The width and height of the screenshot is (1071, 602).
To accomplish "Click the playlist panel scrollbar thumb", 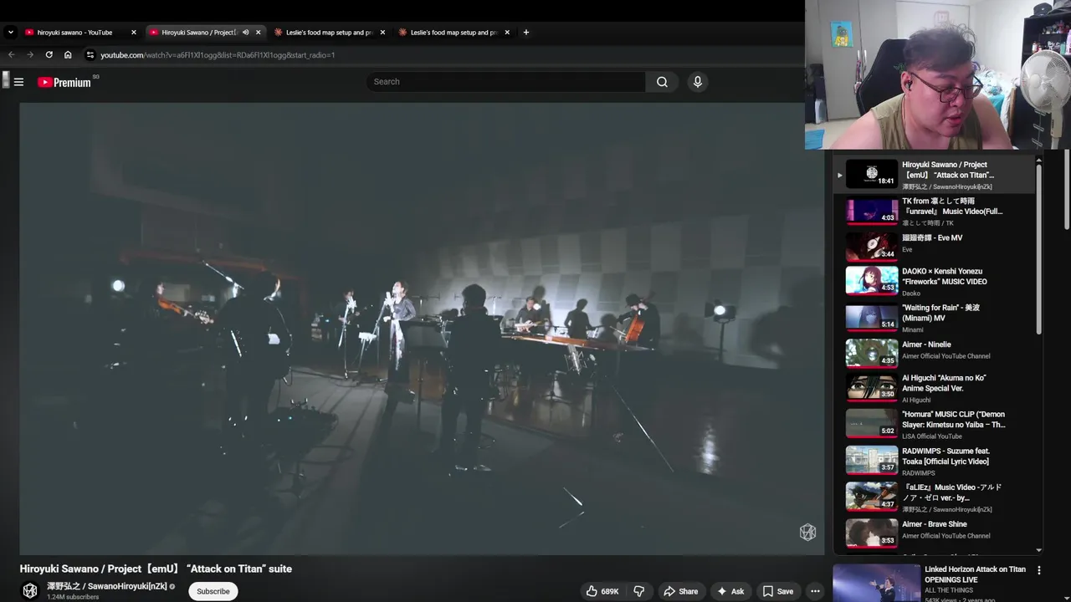I will 1038,247.
